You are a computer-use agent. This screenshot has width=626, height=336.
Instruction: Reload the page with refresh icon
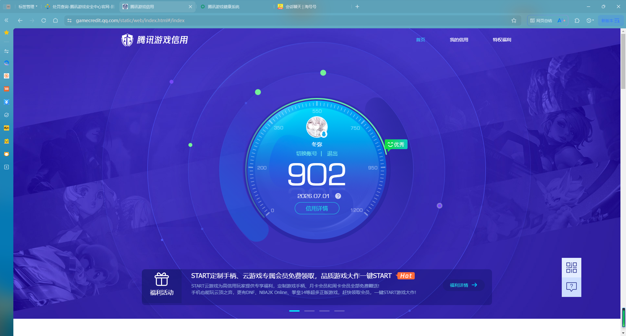click(x=44, y=20)
